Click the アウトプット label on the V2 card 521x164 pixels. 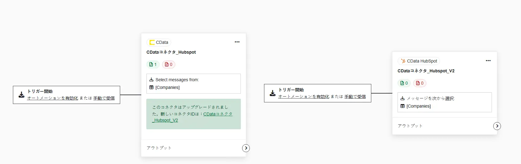click(x=410, y=126)
